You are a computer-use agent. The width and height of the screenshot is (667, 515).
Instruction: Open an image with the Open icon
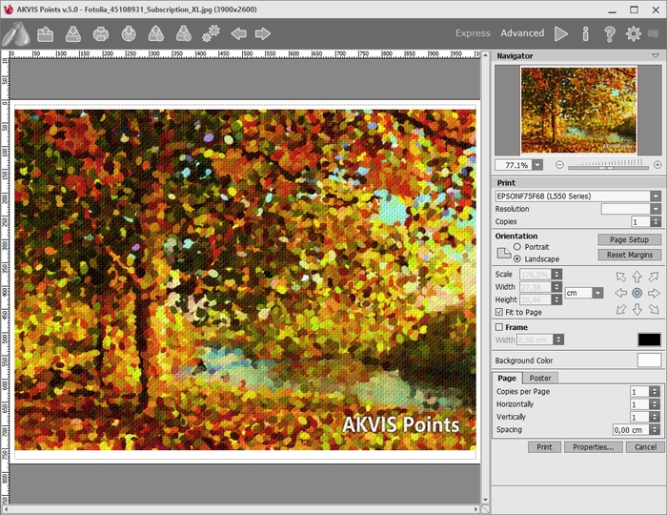point(45,34)
